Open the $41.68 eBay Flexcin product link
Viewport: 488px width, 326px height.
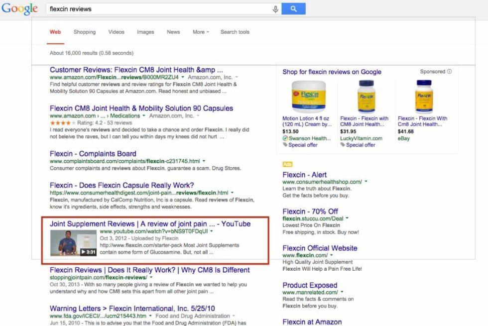pyautogui.click(x=422, y=121)
